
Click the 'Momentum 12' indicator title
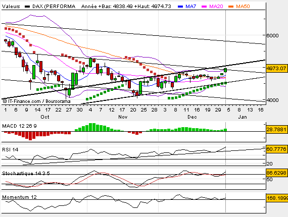(19, 197)
